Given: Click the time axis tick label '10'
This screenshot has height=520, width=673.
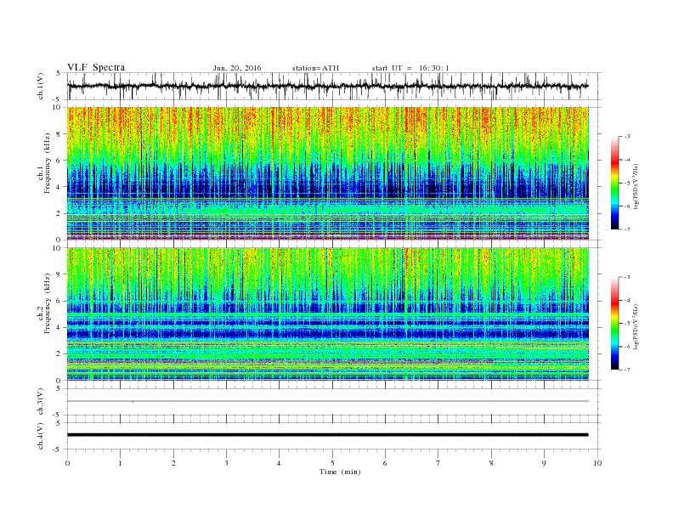Looking at the screenshot, I should pyautogui.click(x=597, y=463).
